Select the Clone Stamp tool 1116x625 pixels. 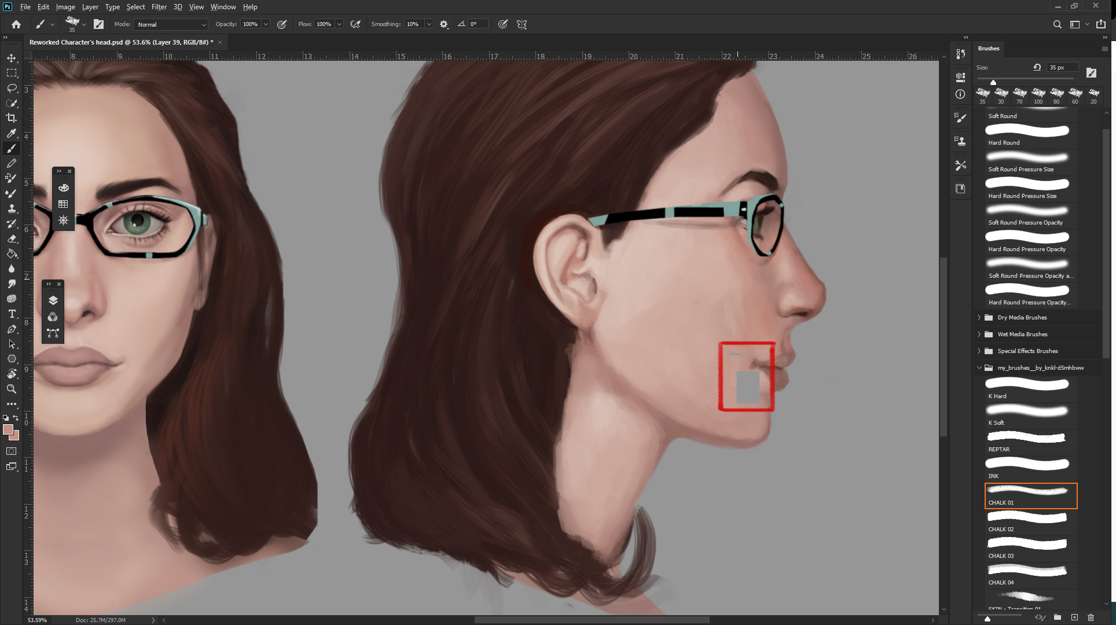pos(12,208)
